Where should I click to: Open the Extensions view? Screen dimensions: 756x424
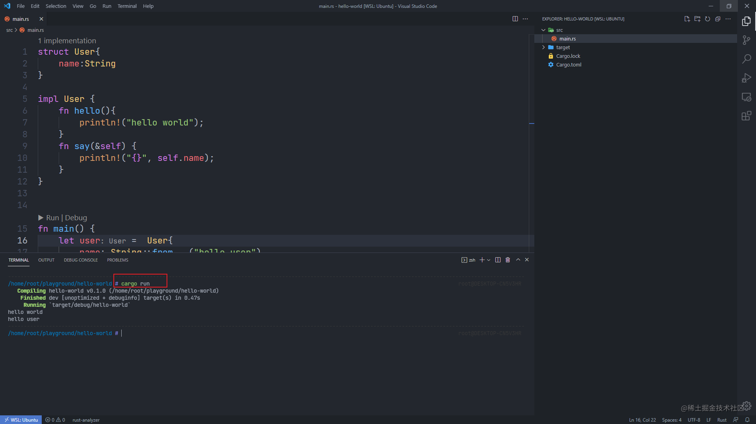[747, 116]
